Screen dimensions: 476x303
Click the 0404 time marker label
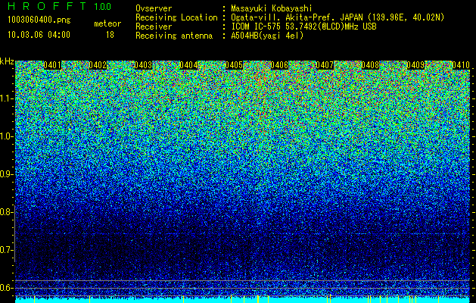click(188, 65)
